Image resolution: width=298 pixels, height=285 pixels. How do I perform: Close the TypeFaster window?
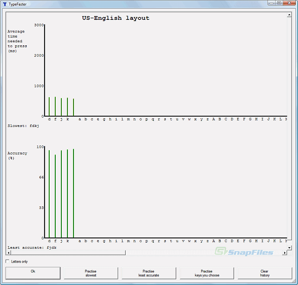click(x=289, y=3)
